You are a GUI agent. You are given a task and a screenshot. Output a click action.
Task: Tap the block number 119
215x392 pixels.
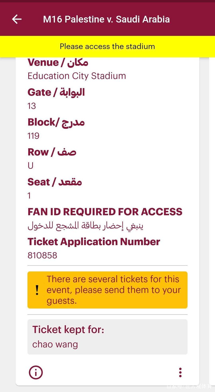tap(34, 136)
